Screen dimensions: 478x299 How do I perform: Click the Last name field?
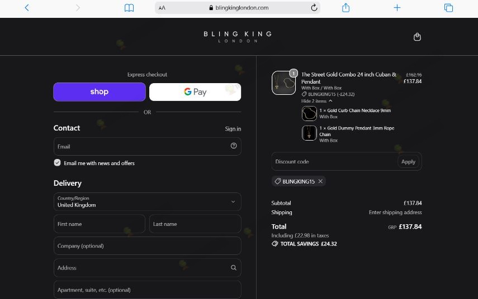pos(195,224)
